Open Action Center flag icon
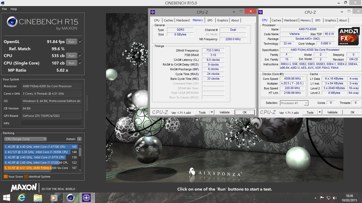Viewport: 362px width, 203px height. coord(322,198)
